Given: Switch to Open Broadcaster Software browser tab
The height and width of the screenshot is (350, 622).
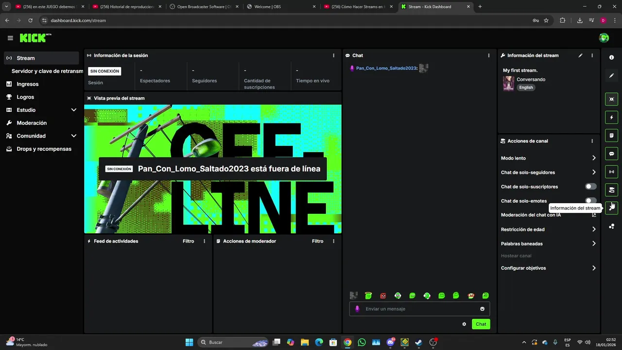Looking at the screenshot, I should pos(205,7).
